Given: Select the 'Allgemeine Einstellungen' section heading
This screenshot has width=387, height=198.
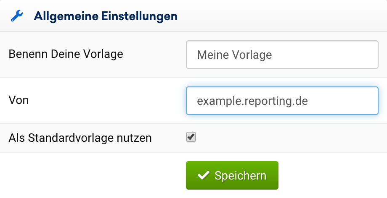Looking at the screenshot, I should (x=105, y=16).
